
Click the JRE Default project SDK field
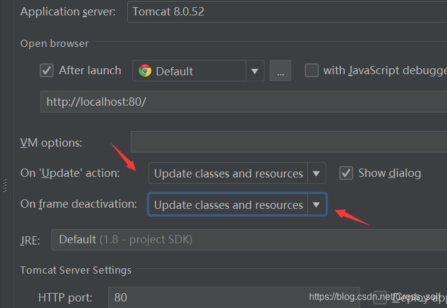(x=249, y=240)
